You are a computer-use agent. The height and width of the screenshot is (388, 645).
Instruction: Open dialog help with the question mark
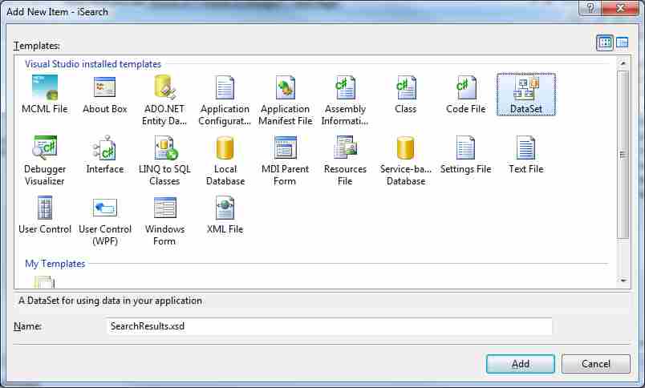tap(590, 8)
